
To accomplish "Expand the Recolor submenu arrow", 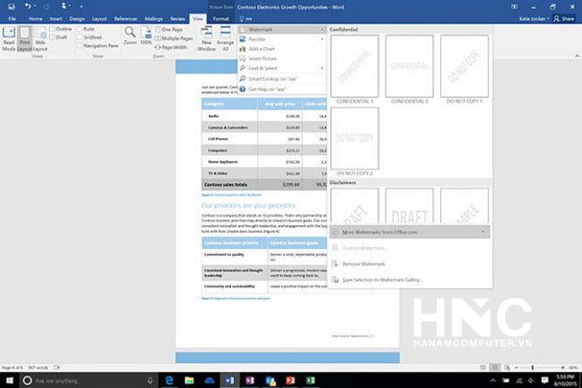I will [322, 39].
